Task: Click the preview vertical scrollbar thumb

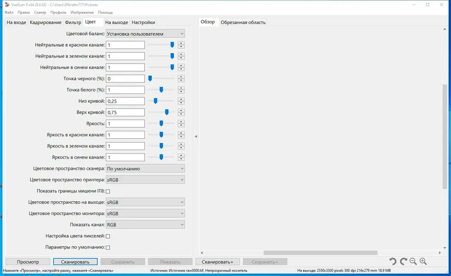Action: (445, 137)
